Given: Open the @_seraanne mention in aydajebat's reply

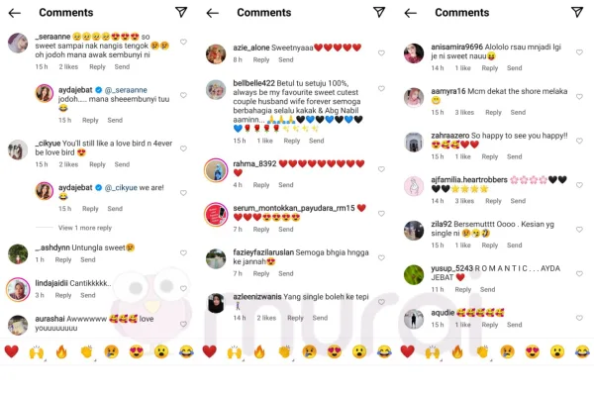Looking at the screenshot, I should [126, 90].
